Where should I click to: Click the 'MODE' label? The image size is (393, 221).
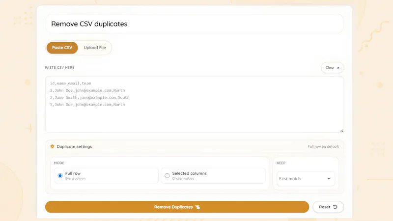click(59, 163)
